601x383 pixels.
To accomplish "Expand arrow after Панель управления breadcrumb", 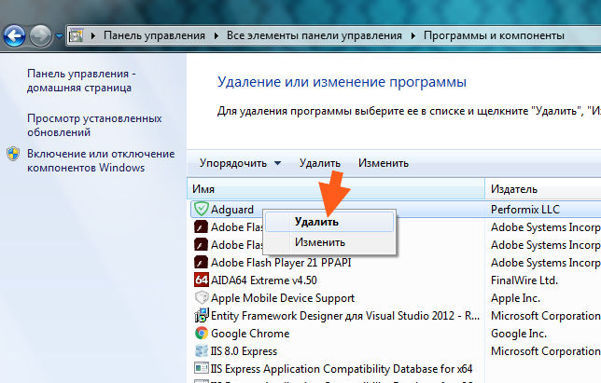I will 217,35.
